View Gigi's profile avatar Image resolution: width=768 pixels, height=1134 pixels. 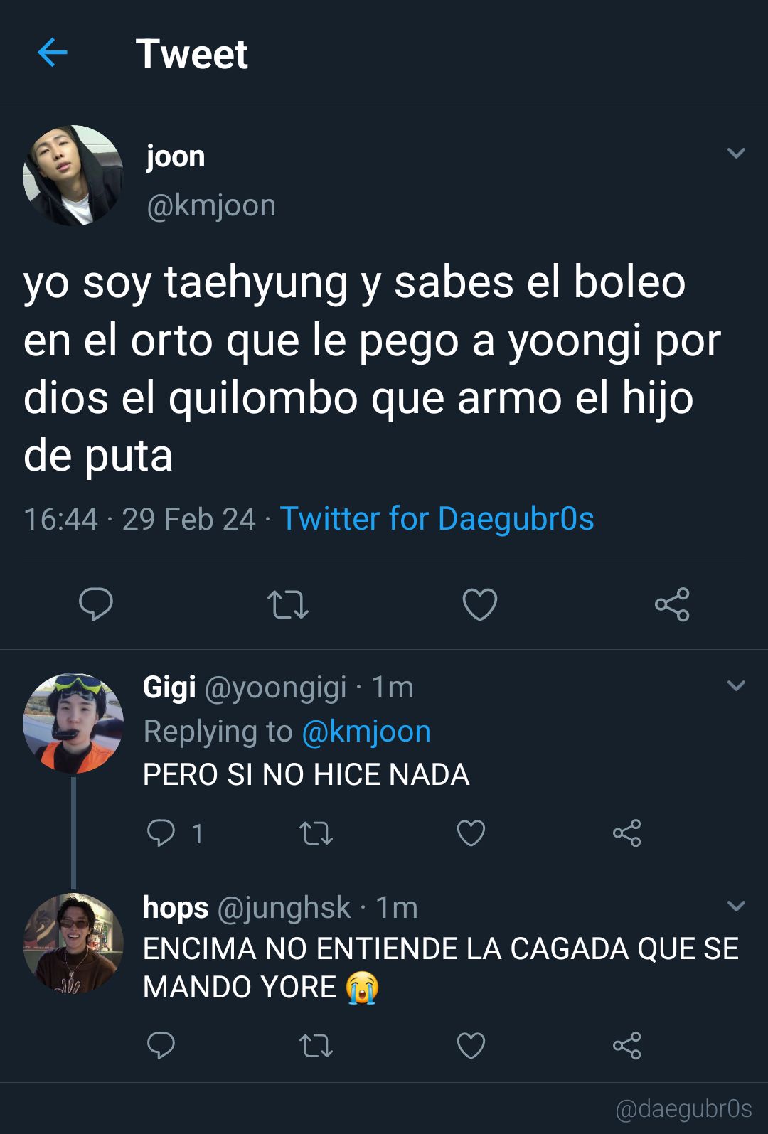click(73, 723)
